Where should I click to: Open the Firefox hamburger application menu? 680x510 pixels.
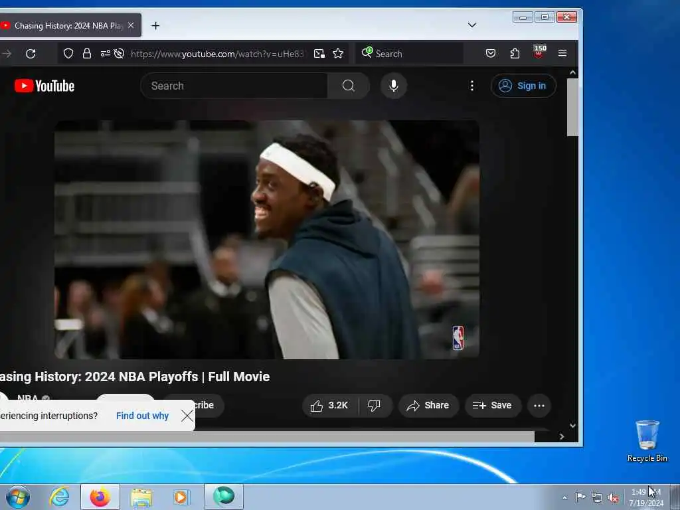point(562,53)
